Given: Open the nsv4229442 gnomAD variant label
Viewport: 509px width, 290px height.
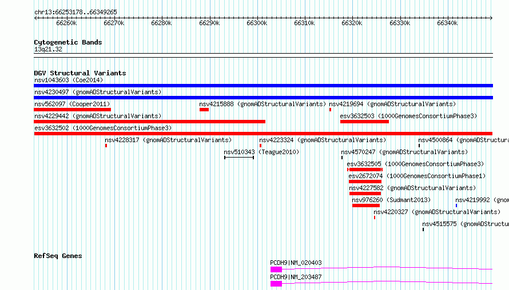Looking at the screenshot, I should 98,116.
